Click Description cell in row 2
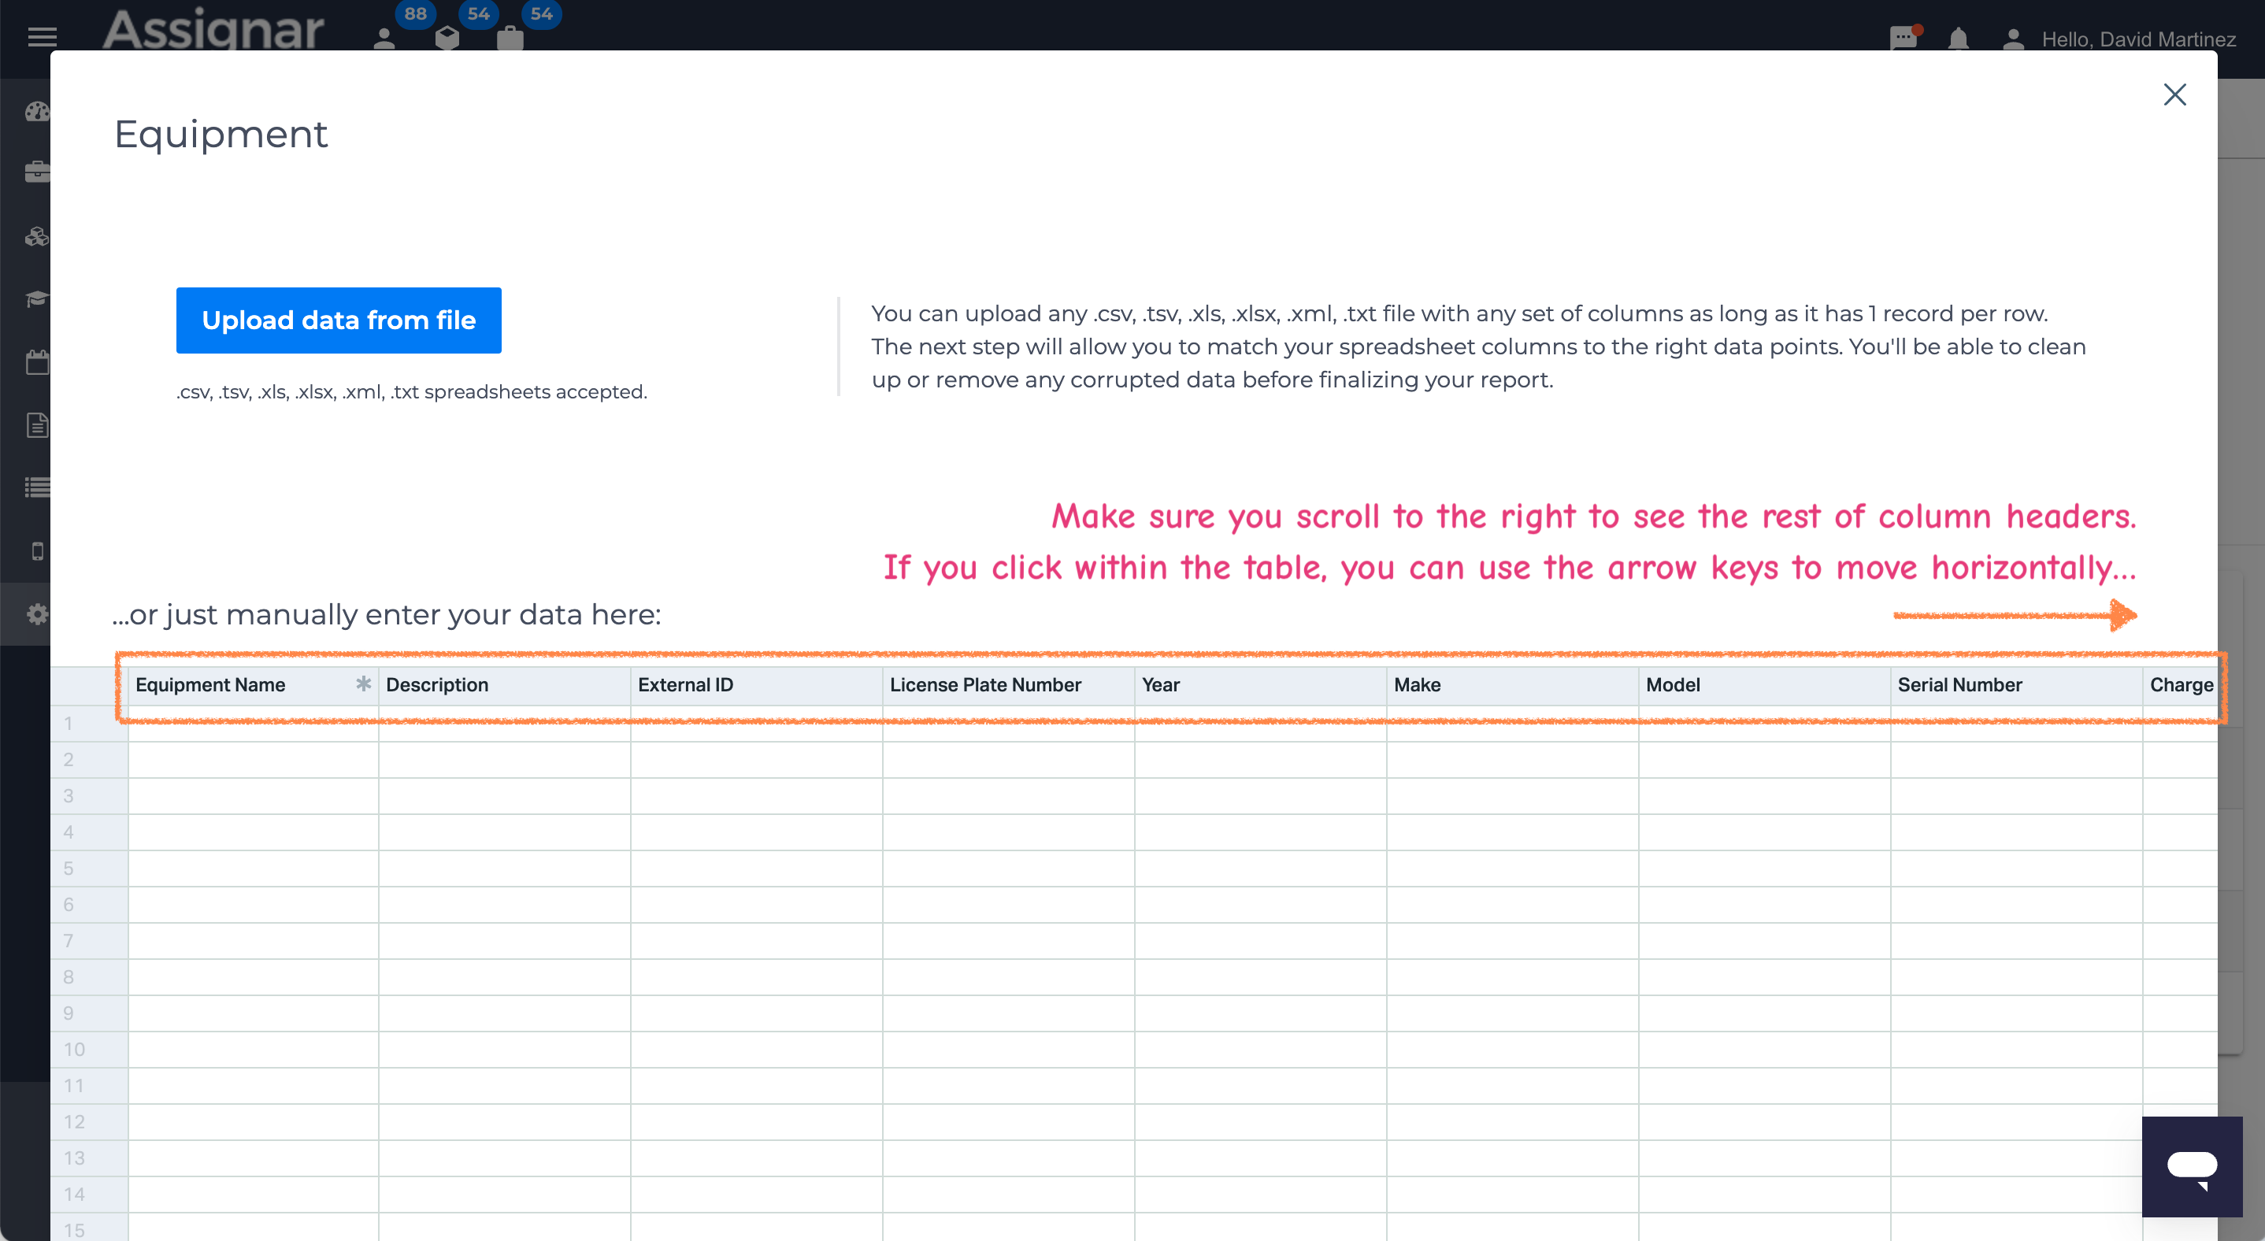 click(505, 759)
